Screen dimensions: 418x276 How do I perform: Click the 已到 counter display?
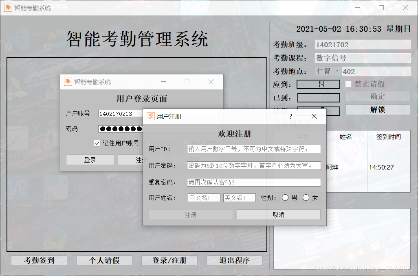pos(319,98)
